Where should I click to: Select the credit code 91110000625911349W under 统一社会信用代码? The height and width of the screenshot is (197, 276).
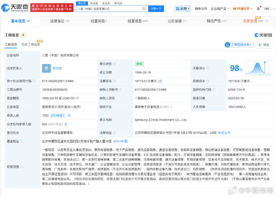(x=58, y=81)
